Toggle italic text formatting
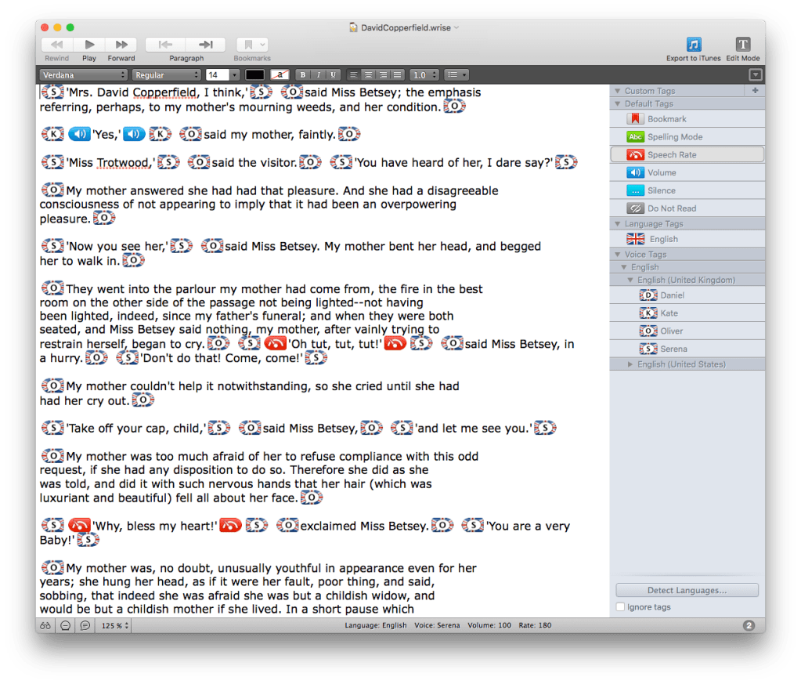 point(319,74)
